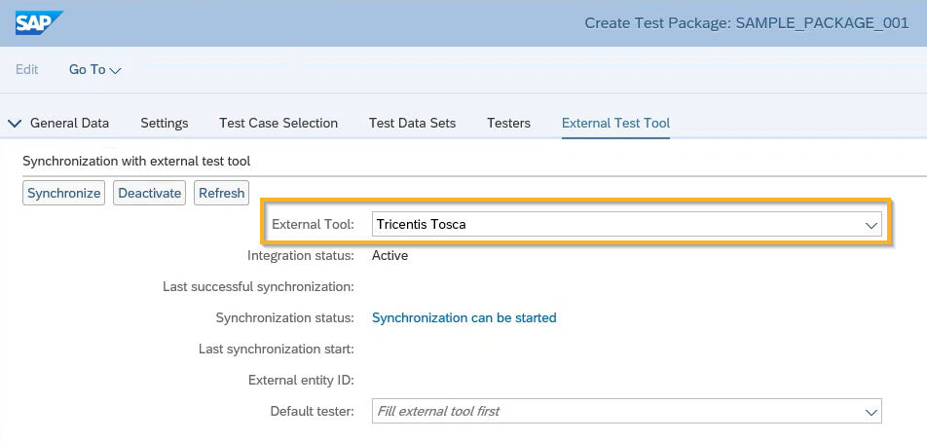
Task: Open the External Tool dropdown arrow
Action: coord(871,225)
